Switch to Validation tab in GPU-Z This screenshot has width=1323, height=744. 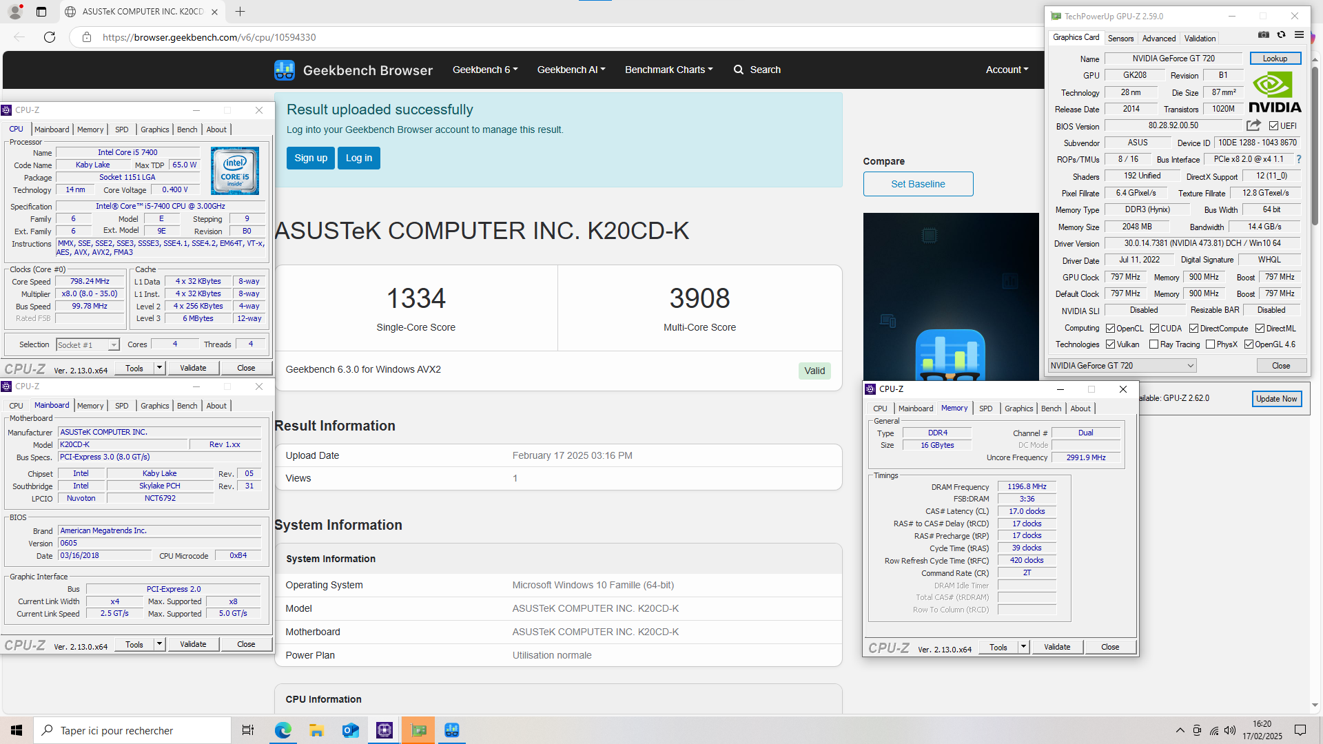(x=1200, y=39)
